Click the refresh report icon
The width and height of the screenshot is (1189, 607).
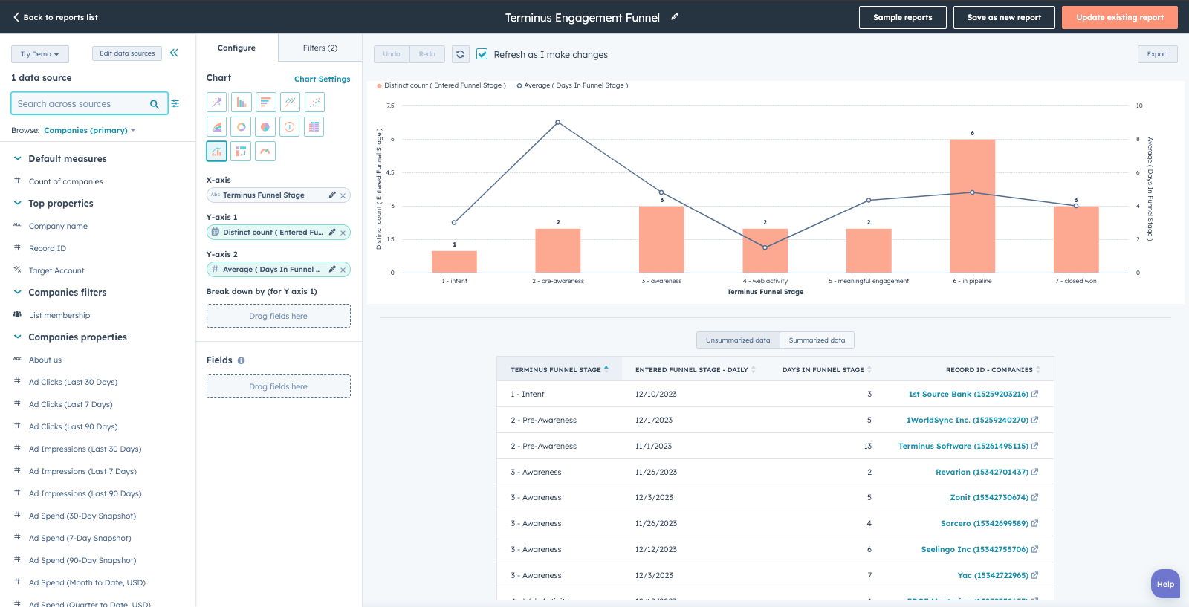tap(461, 54)
